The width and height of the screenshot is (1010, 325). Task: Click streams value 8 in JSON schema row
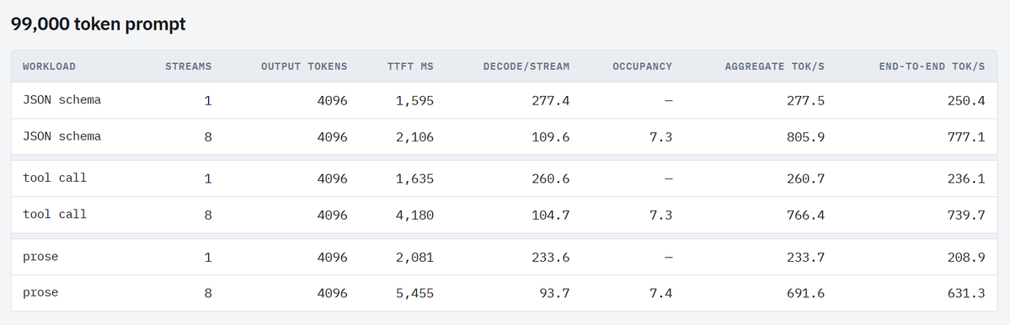[x=208, y=137]
